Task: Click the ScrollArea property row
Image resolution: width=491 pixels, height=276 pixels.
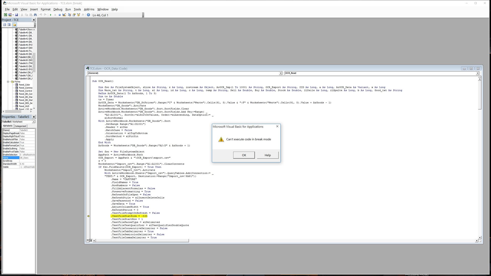Action: click(x=19, y=161)
